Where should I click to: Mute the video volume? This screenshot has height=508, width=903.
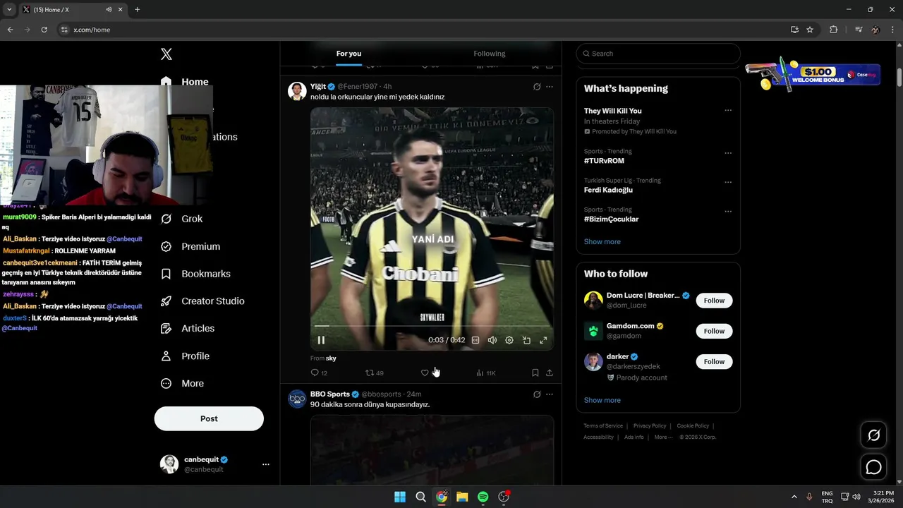pyautogui.click(x=492, y=340)
